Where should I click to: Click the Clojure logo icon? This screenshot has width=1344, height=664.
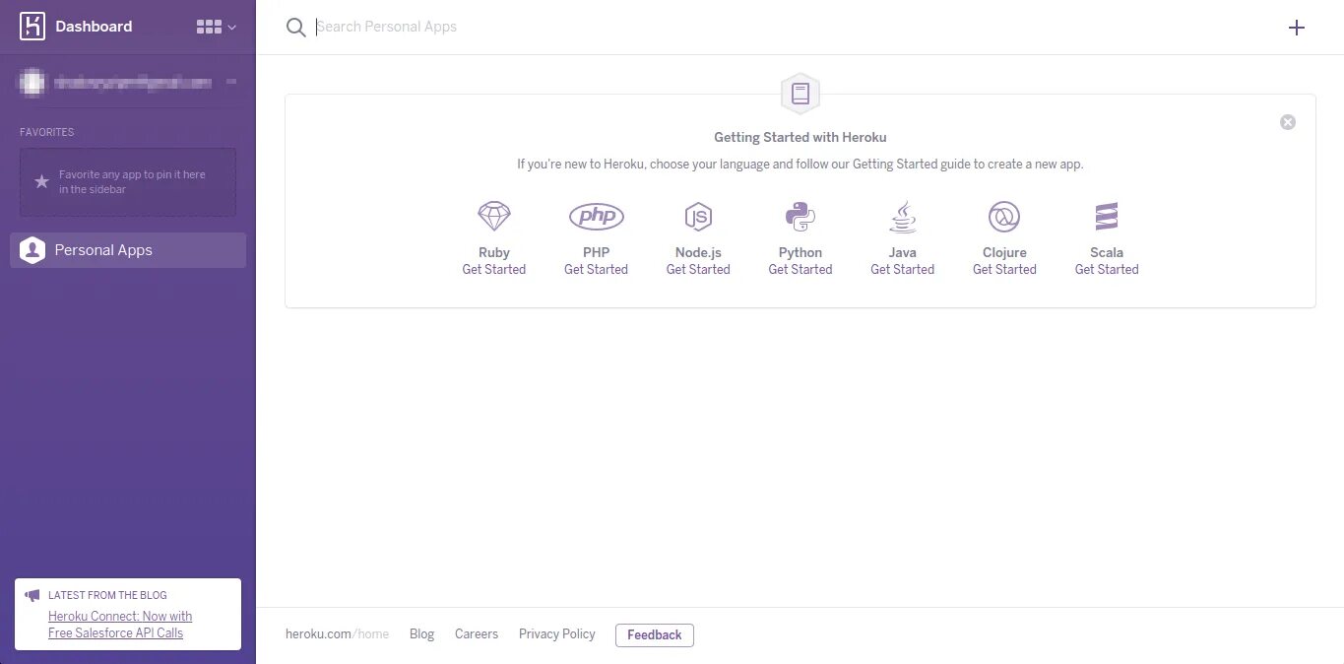point(1004,216)
